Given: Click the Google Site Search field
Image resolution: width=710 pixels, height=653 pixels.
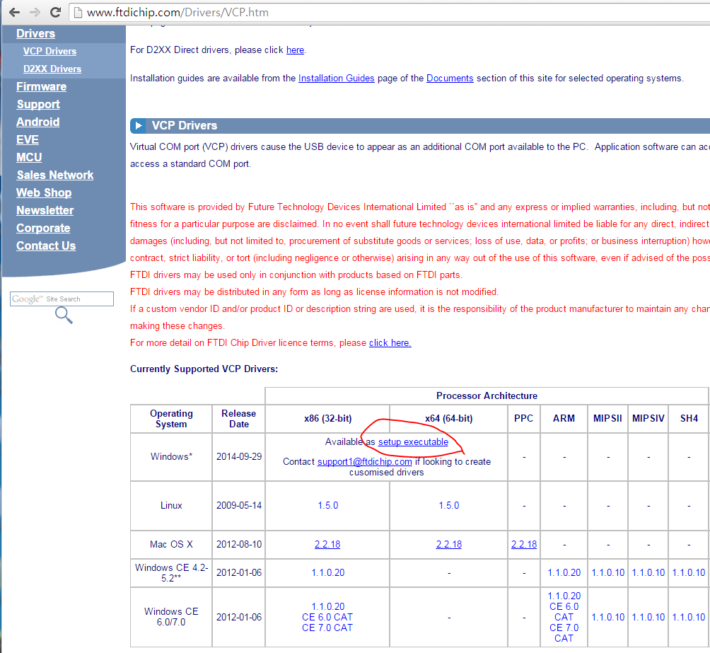Looking at the screenshot, I should [x=62, y=299].
